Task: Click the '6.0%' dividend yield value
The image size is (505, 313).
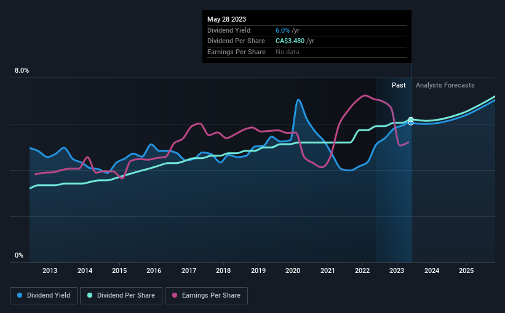Action: pos(282,30)
